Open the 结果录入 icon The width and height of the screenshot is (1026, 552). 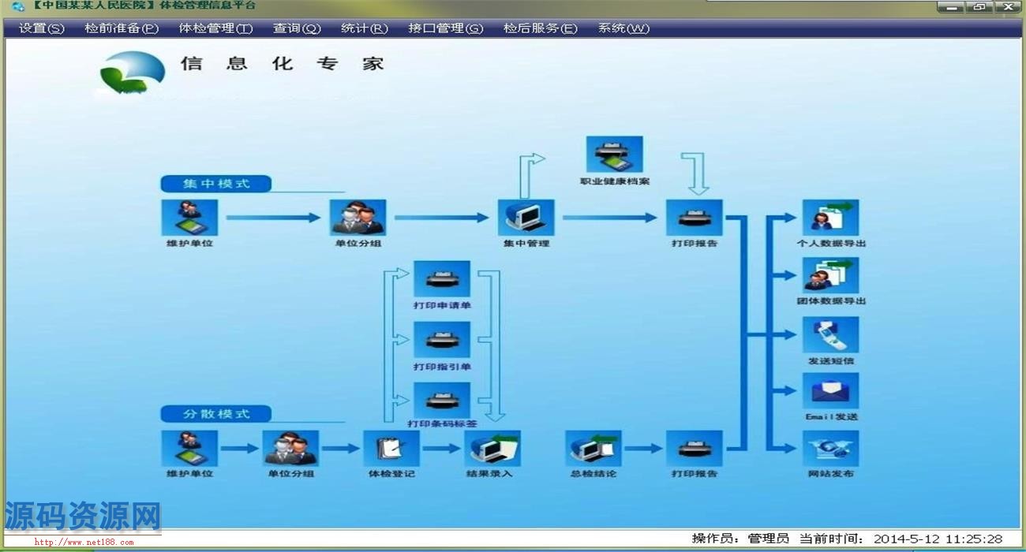click(492, 448)
